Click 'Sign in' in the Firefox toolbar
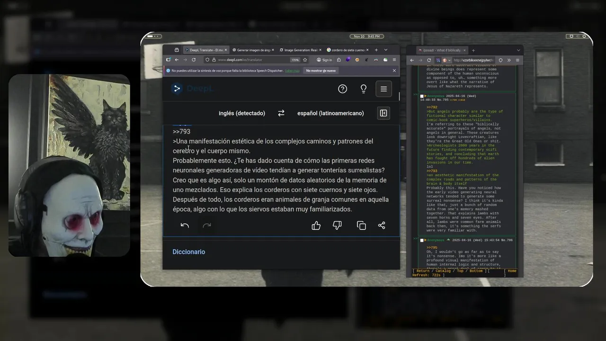This screenshot has height=341, width=606. tap(324, 60)
